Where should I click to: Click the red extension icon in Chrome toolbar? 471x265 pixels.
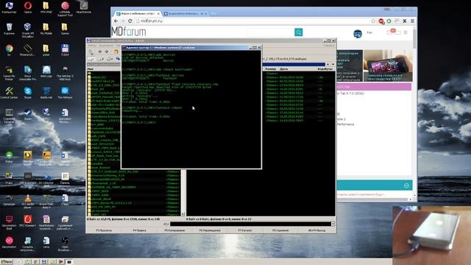[381, 21]
